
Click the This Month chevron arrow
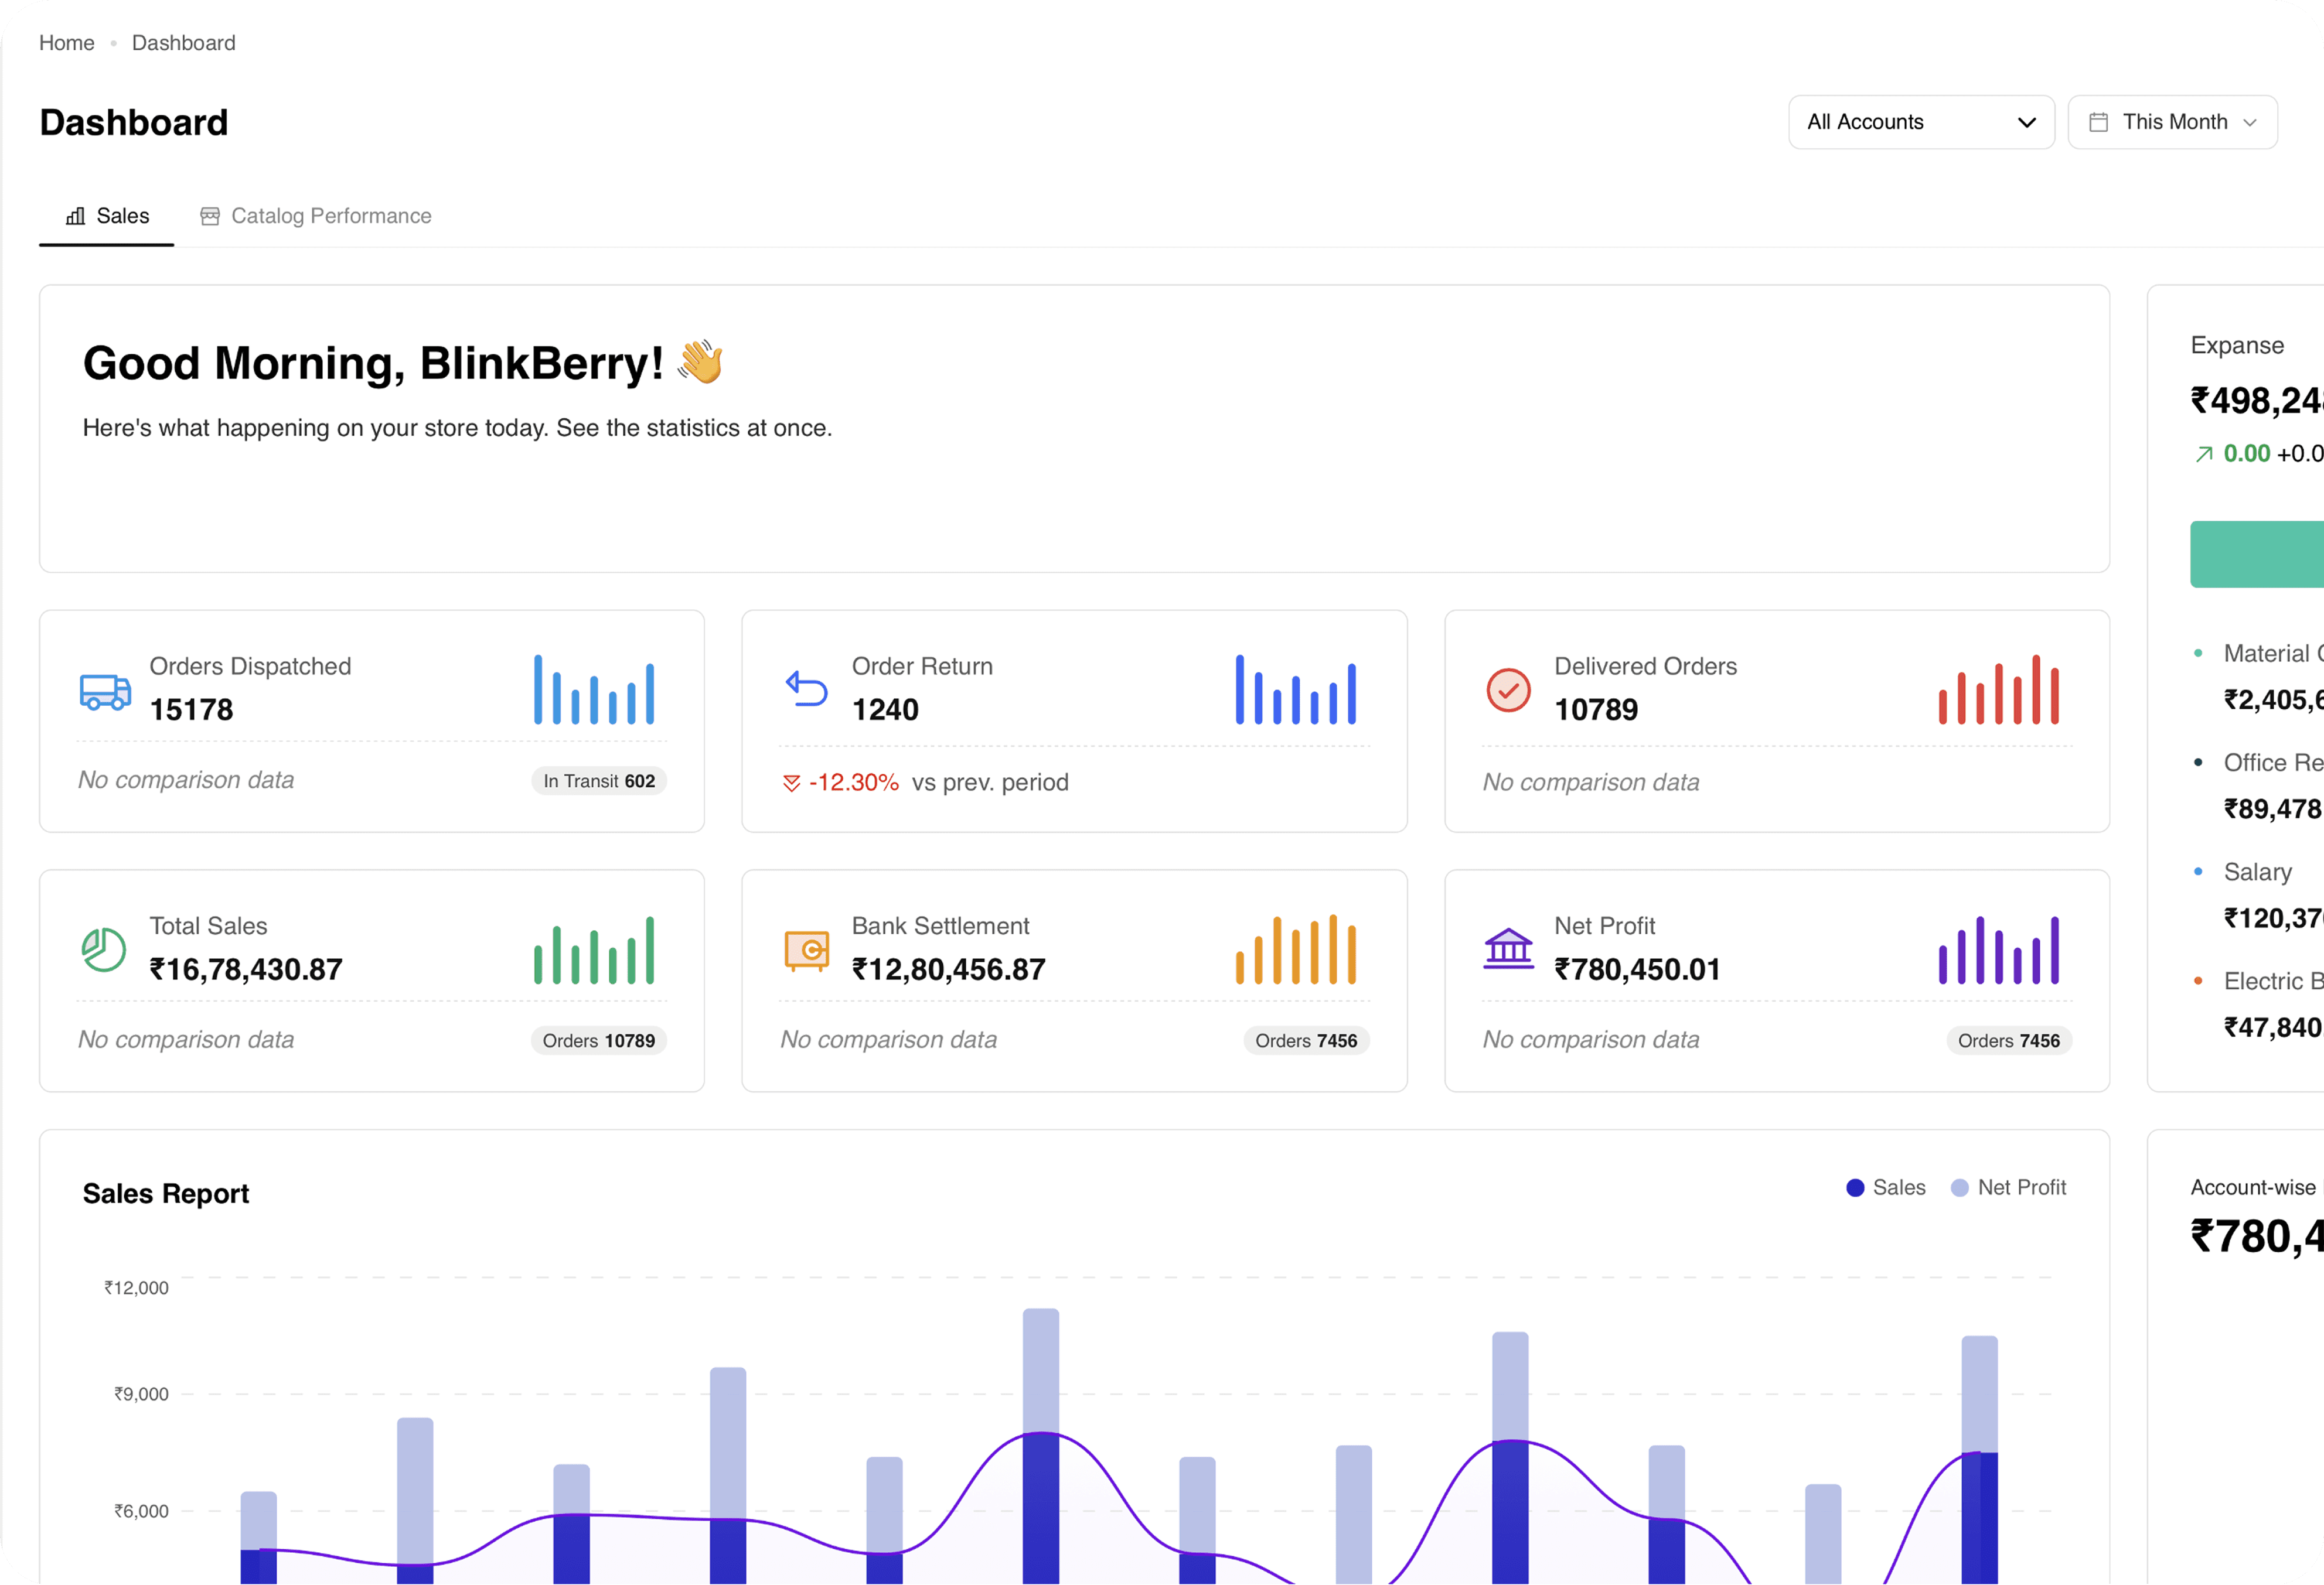coord(2250,123)
